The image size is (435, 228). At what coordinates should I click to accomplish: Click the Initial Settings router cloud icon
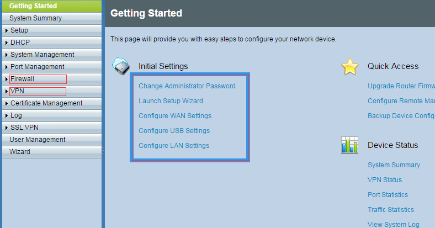click(121, 66)
